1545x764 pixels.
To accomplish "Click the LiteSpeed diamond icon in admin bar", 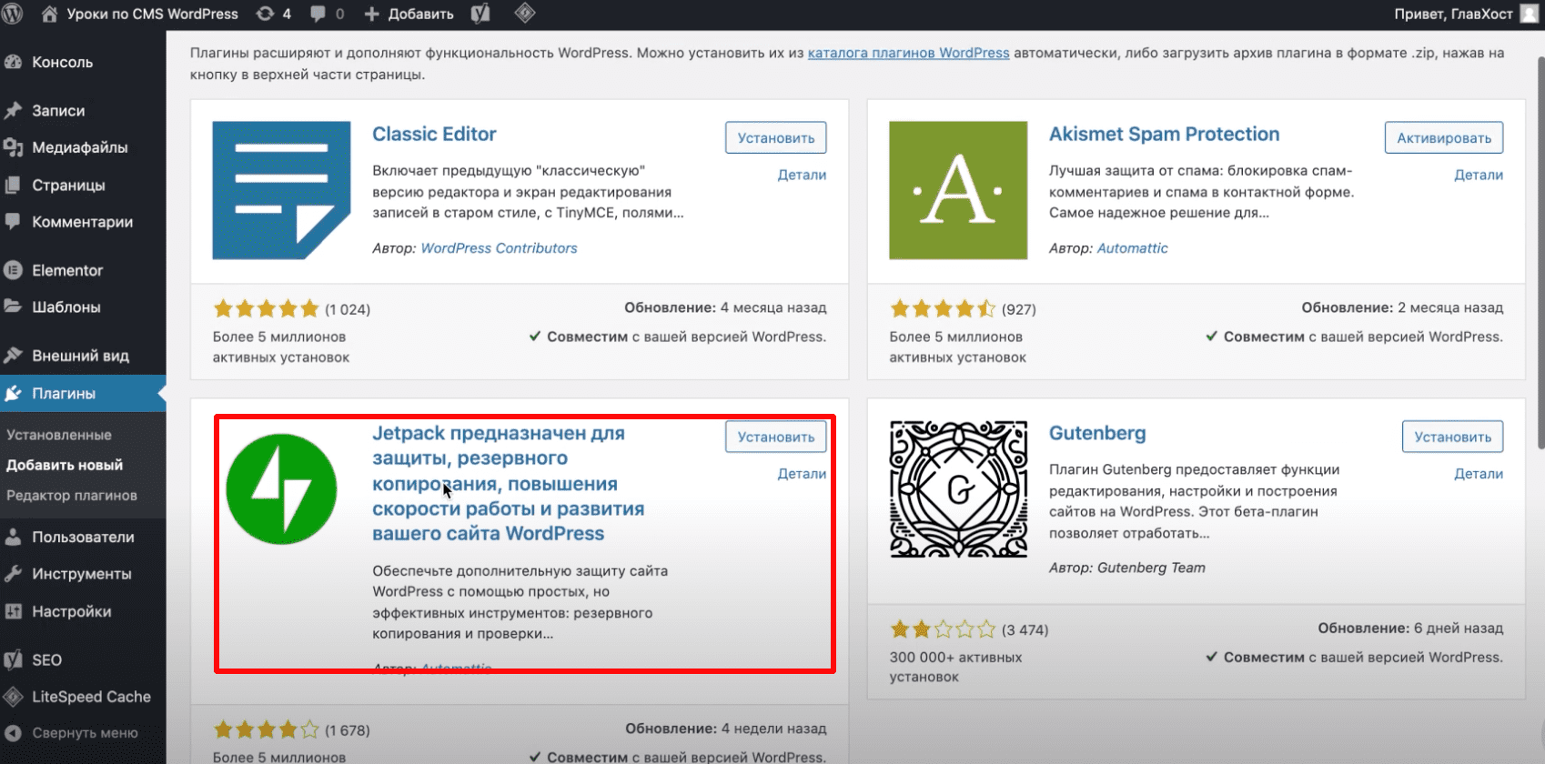I will [x=525, y=14].
